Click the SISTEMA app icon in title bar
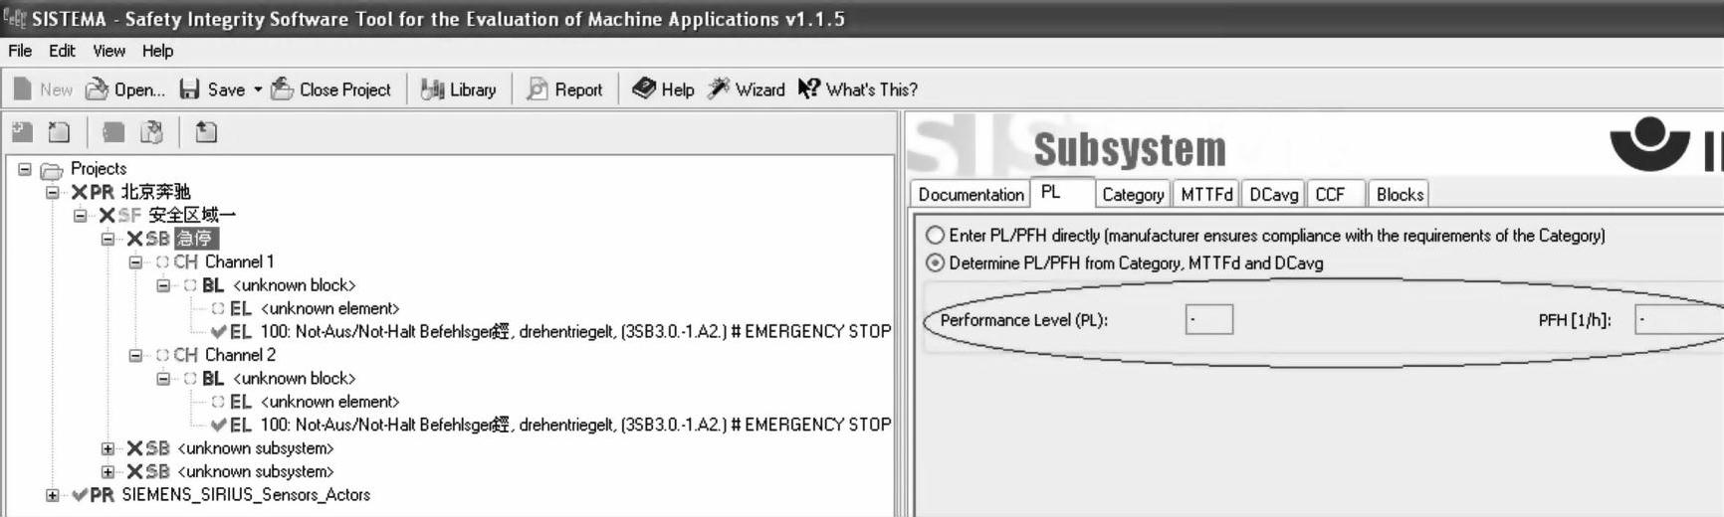The image size is (1724, 517). (14, 18)
